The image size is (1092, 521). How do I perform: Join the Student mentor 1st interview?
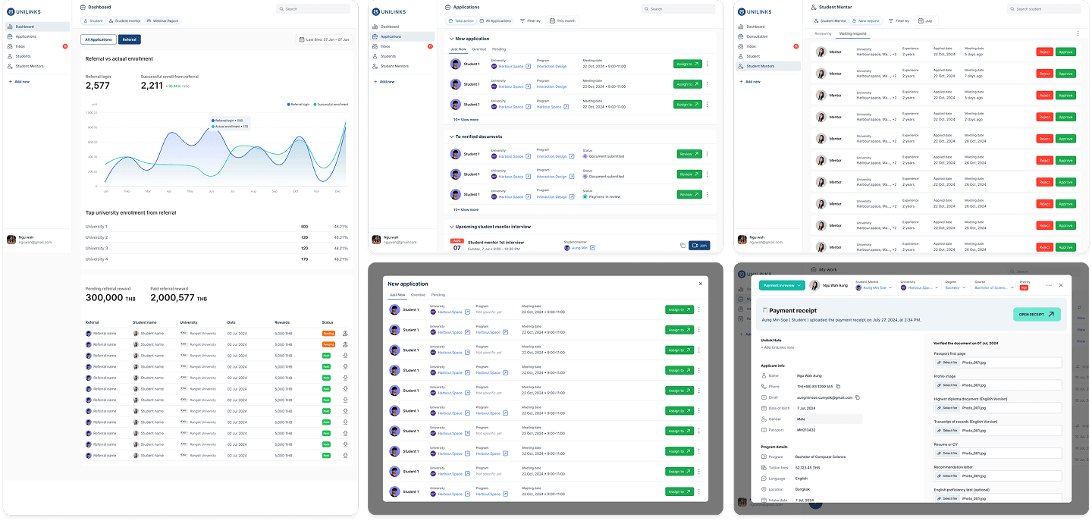tap(699, 246)
